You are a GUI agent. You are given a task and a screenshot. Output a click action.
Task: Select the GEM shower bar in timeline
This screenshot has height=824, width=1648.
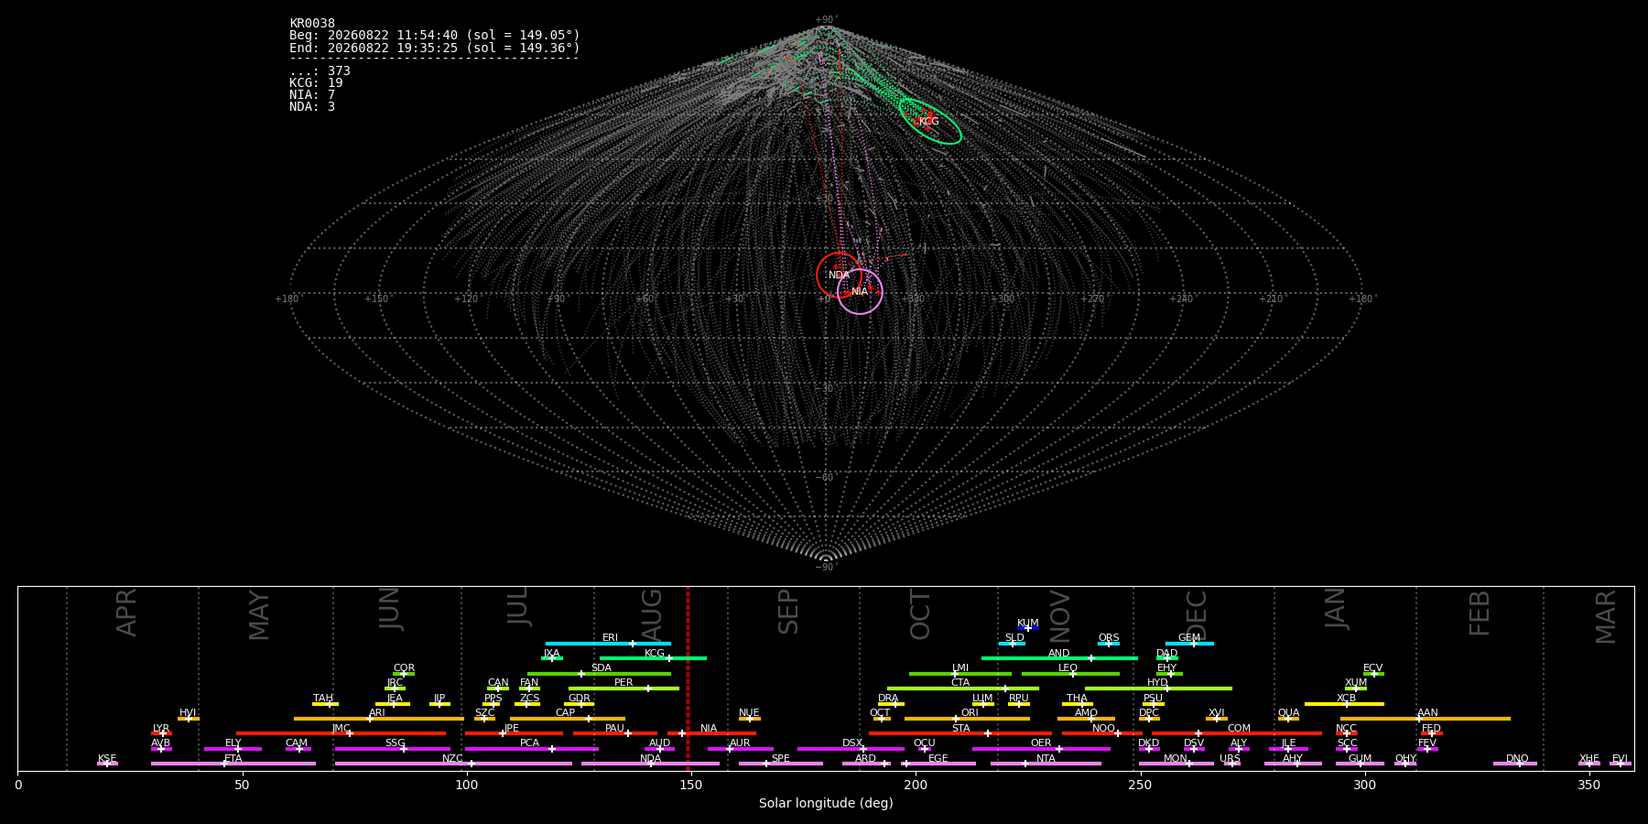1189,644
